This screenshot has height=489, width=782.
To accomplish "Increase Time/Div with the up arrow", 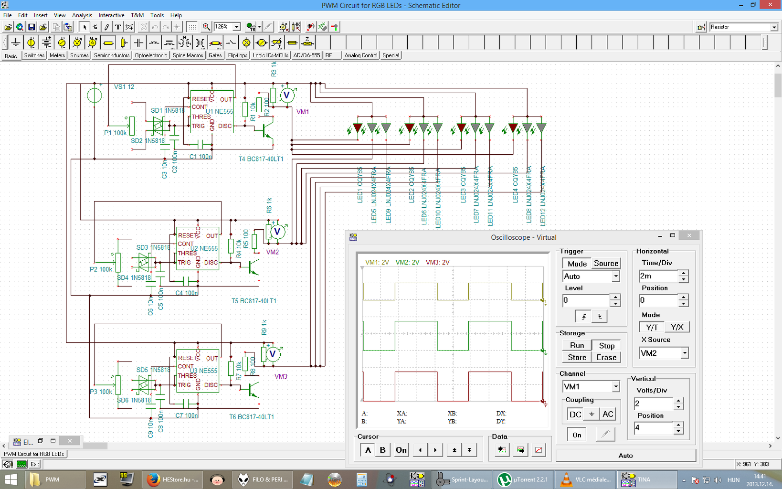I will (x=683, y=273).
